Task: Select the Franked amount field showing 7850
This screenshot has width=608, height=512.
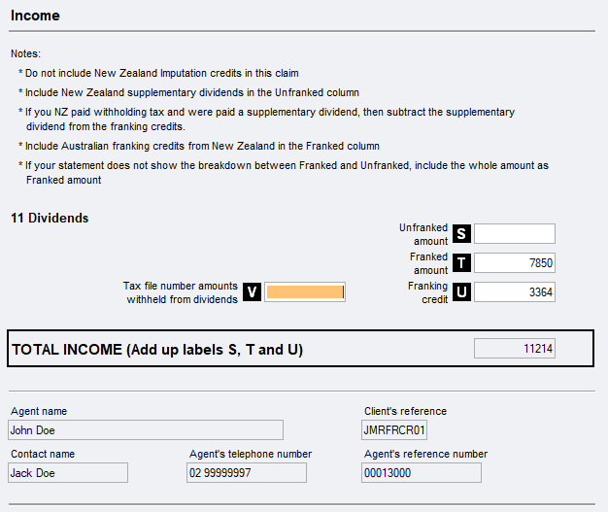Action: pos(514,263)
